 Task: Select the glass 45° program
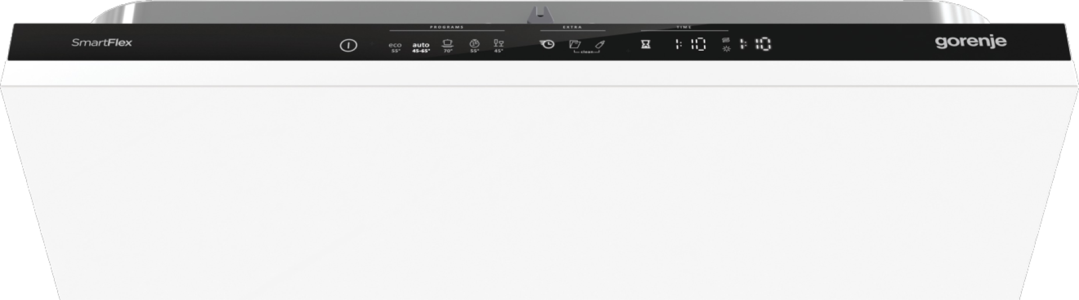(x=499, y=46)
